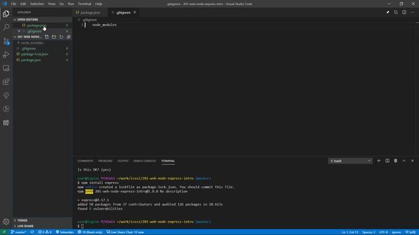
Task: Open the Extensions view
Action: [x=6, y=82]
